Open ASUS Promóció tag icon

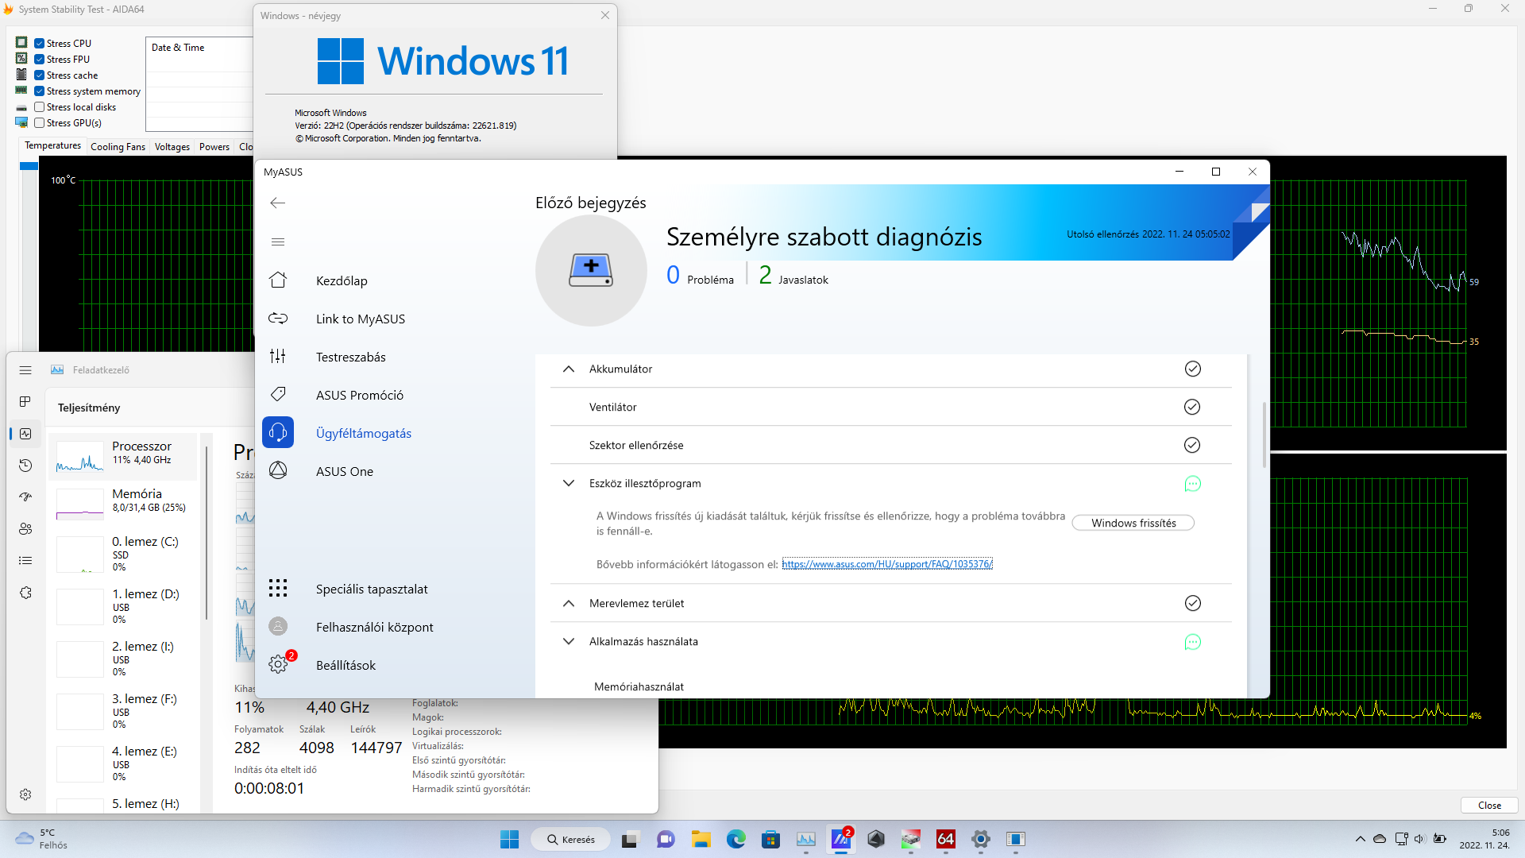[278, 395]
